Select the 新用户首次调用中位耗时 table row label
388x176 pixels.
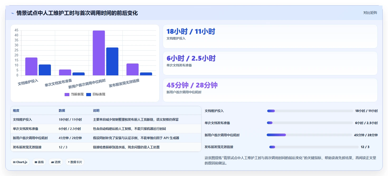[30, 138]
